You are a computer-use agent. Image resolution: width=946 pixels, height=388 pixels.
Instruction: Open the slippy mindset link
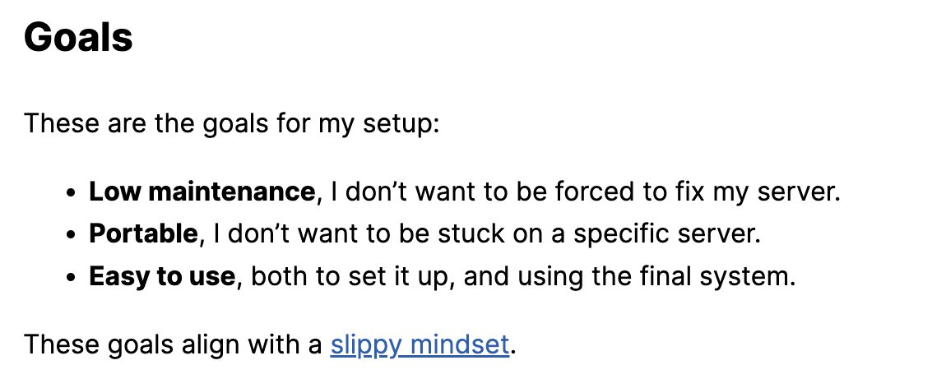tap(420, 344)
